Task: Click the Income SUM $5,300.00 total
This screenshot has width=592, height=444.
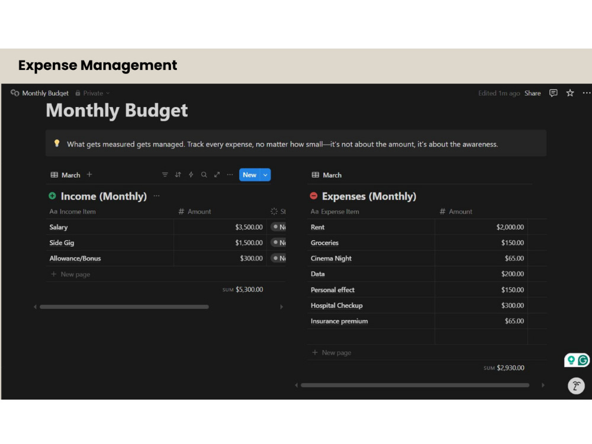Action: 243,289
